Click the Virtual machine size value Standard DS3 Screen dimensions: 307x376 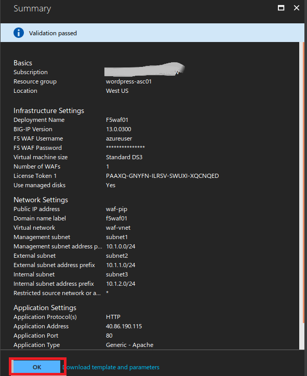[x=124, y=157]
